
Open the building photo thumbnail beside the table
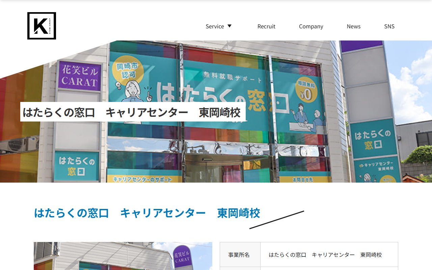pos(123,256)
